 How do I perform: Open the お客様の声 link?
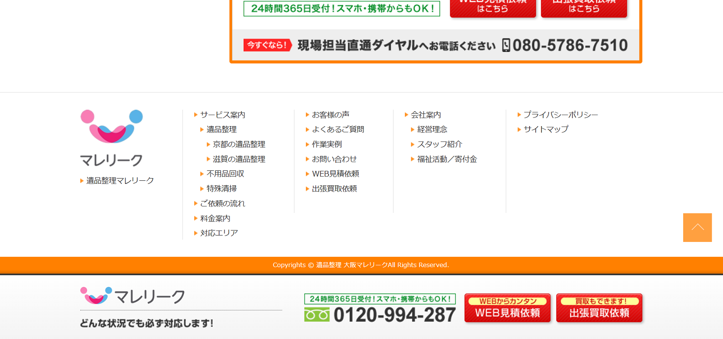(330, 115)
